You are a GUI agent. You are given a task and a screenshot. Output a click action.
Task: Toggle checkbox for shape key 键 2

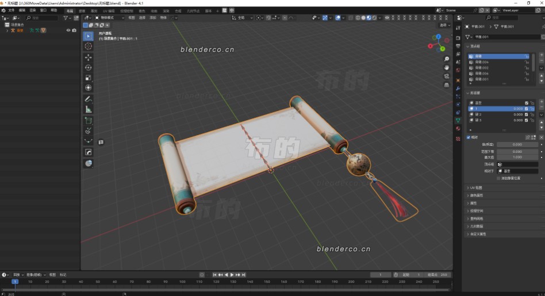(x=526, y=114)
